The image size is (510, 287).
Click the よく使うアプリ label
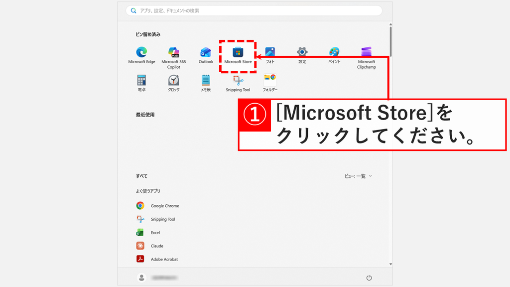click(x=148, y=191)
